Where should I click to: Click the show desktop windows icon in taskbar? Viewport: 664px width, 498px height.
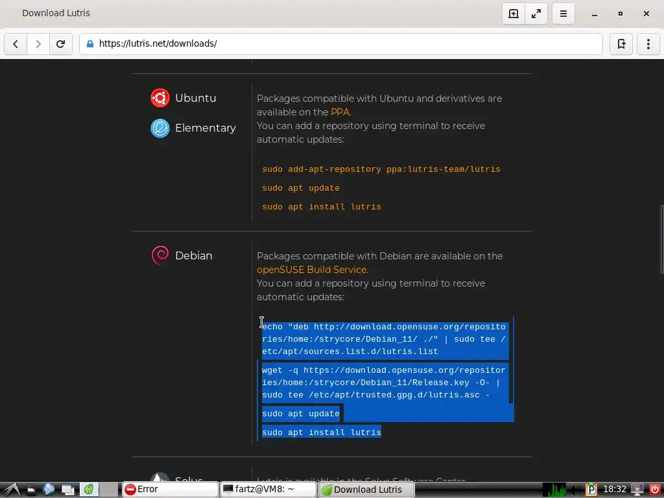[67, 490]
